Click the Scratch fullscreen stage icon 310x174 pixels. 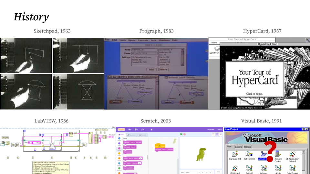tap(221, 134)
